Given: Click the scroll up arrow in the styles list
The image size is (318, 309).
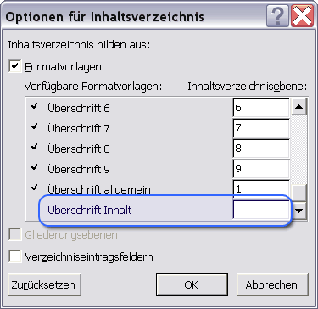Looking at the screenshot, I should (299, 107).
